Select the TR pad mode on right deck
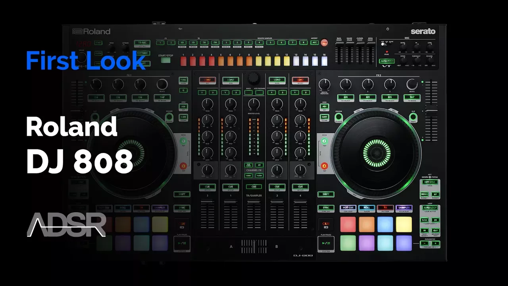 point(385,208)
